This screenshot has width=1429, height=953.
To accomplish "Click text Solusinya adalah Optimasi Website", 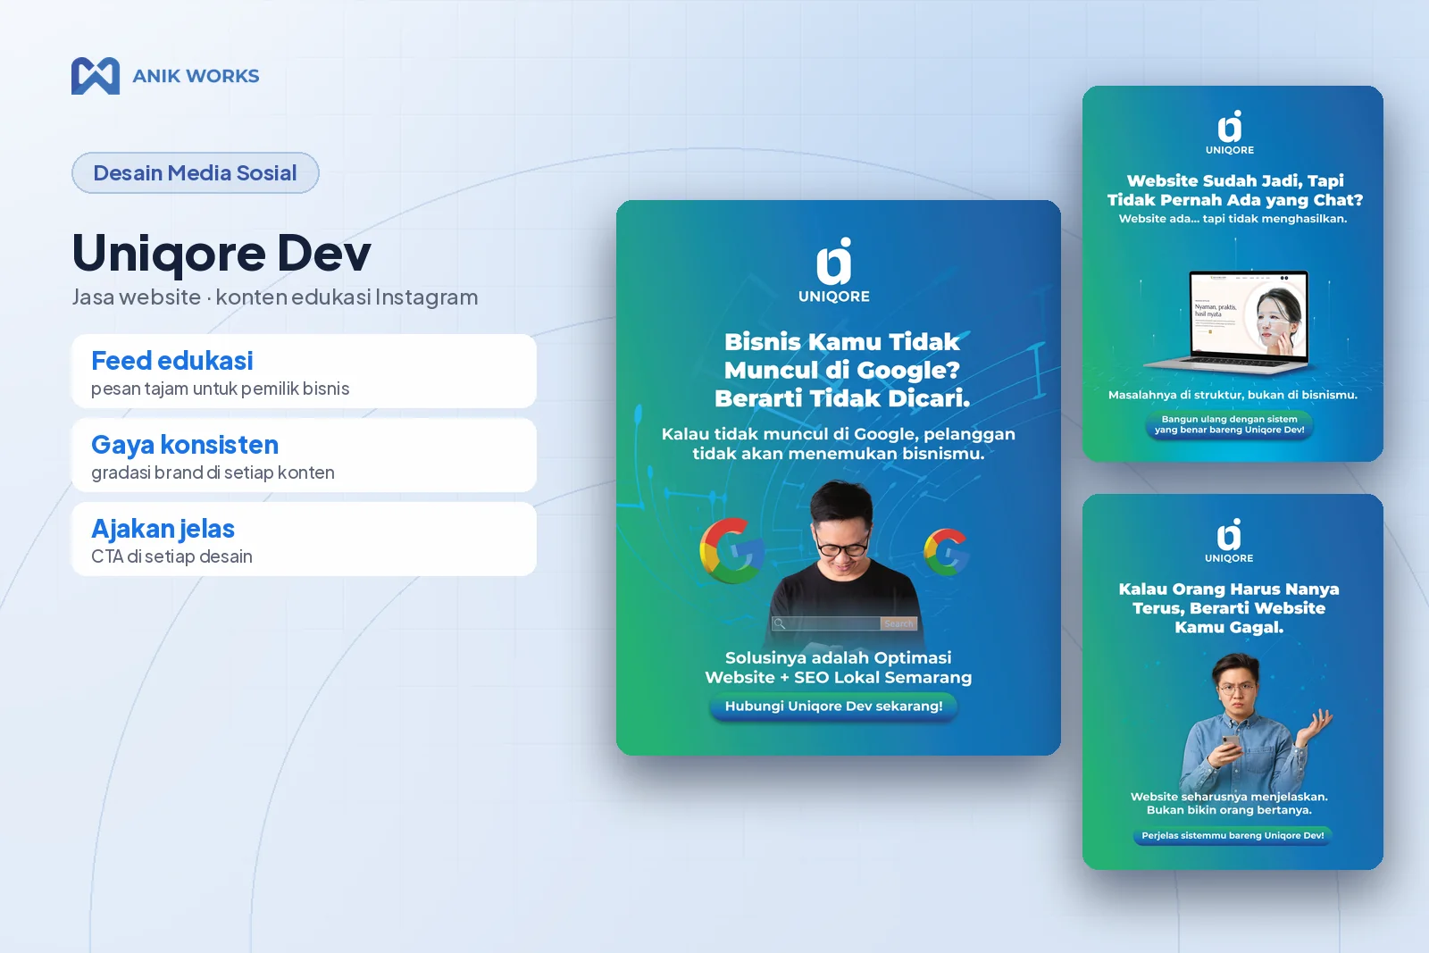I will tap(838, 667).
